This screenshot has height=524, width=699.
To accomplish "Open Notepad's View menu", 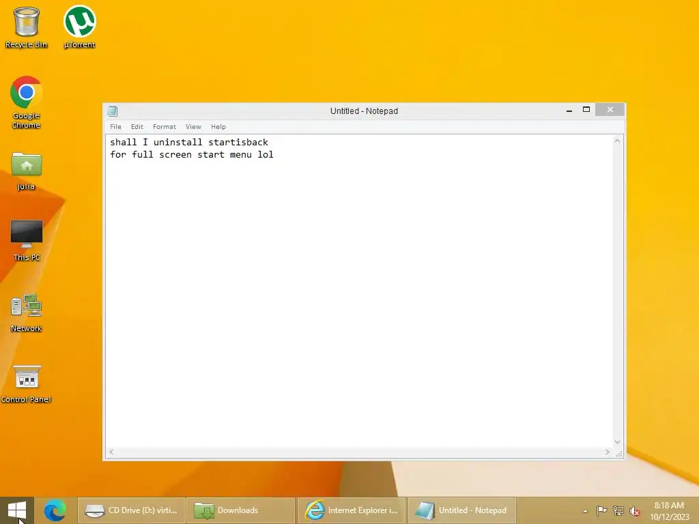I will coord(193,126).
